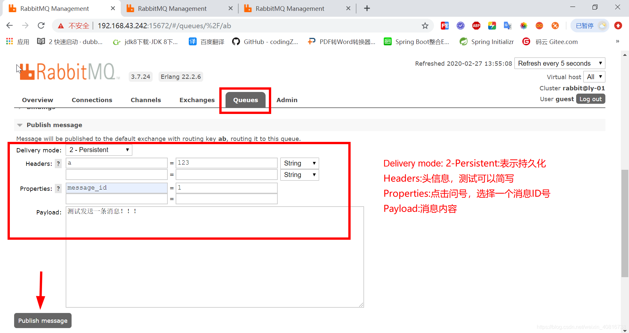Viewport: 629px width, 333px height.
Task: Switch to the Admin tab
Action: pos(287,100)
